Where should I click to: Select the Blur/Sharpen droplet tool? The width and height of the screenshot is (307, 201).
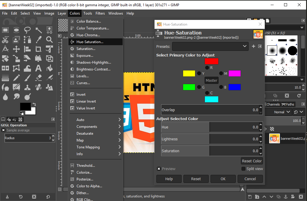pyautogui.click(x=5, y=97)
